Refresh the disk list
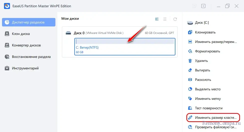 (175, 19)
